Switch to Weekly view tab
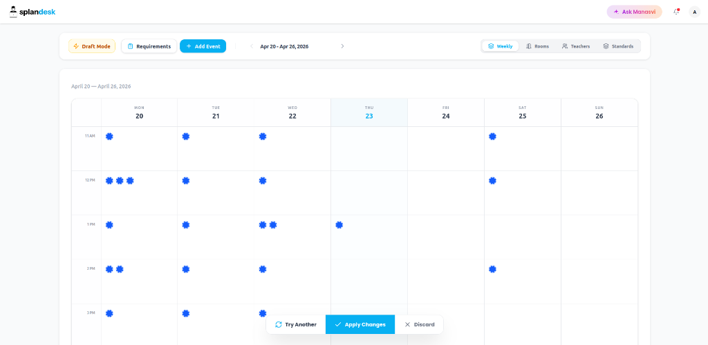708x345 pixels. 501,46
